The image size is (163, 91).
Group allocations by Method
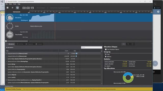(x=106, y=57)
